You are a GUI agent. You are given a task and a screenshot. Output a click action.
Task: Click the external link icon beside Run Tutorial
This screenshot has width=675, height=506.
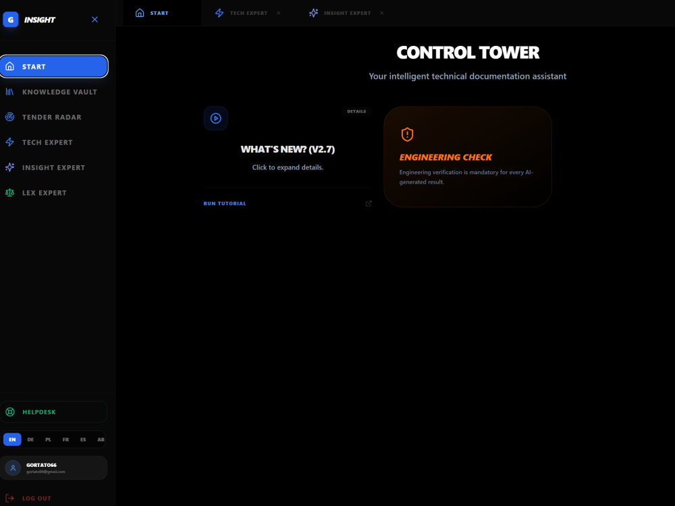[369, 204]
